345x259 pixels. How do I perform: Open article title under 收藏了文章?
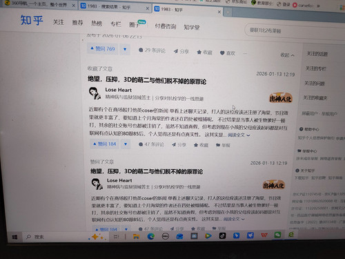point(147,80)
